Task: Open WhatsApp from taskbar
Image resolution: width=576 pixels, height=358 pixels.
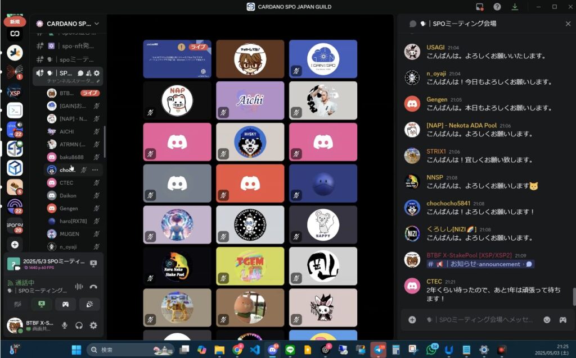Action: click(x=432, y=350)
